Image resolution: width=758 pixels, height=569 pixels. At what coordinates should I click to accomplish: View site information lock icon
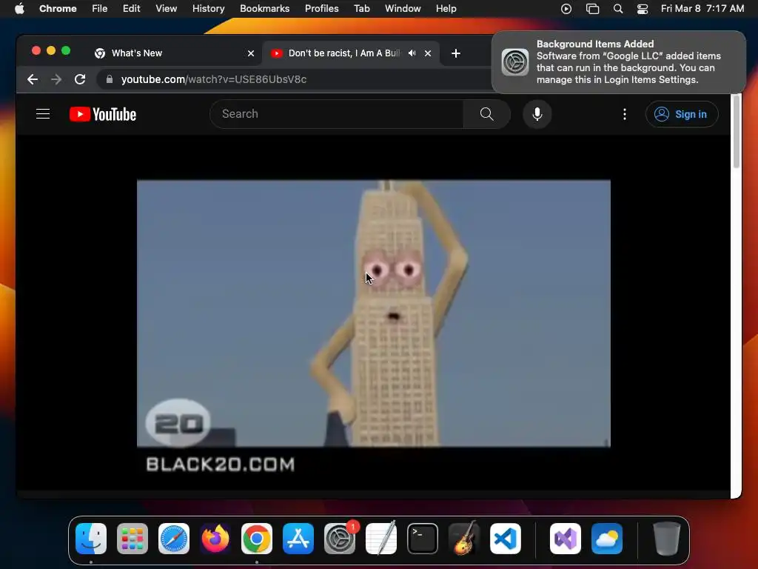coord(110,79)
